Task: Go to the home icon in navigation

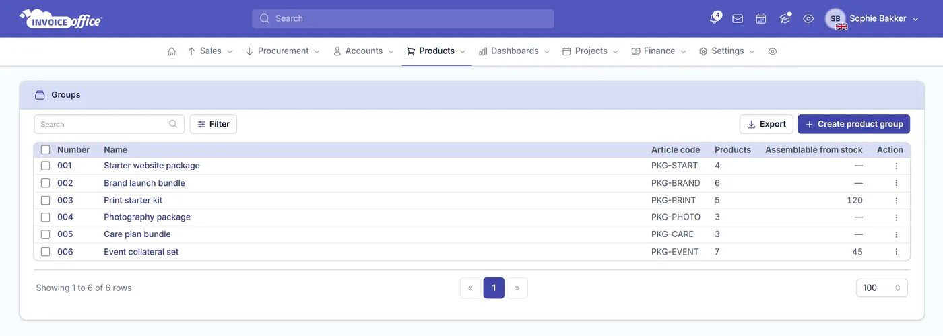Action: (172, 51)
